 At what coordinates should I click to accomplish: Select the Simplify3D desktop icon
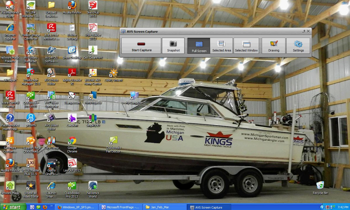tap(93, 118)
